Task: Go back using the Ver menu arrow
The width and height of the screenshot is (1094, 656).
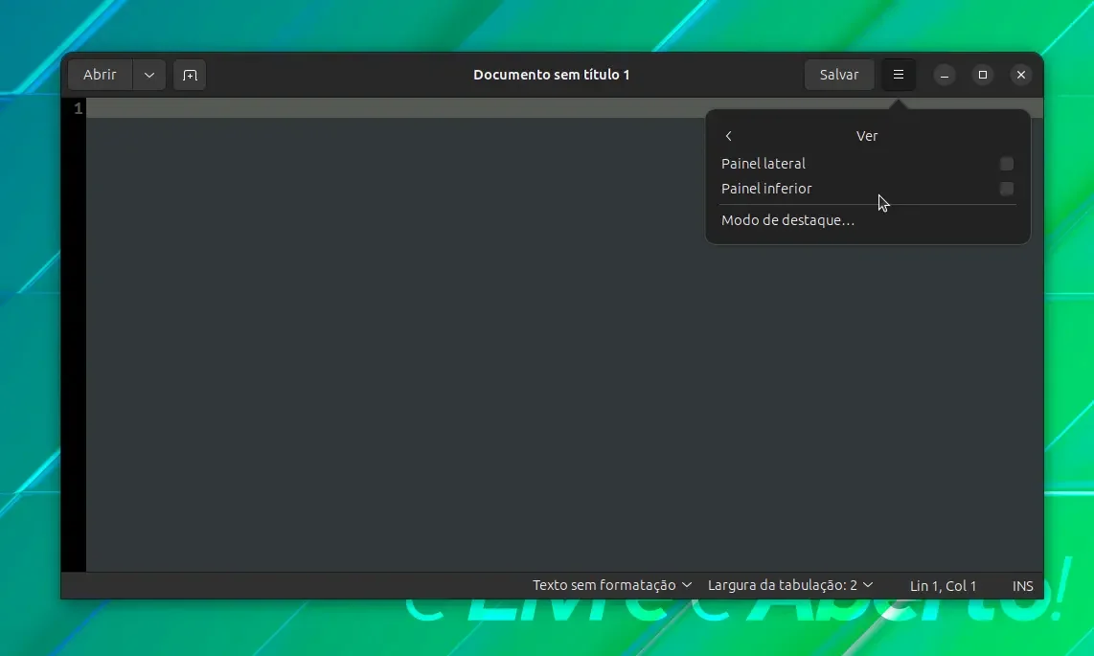Action: coord(728,136)
